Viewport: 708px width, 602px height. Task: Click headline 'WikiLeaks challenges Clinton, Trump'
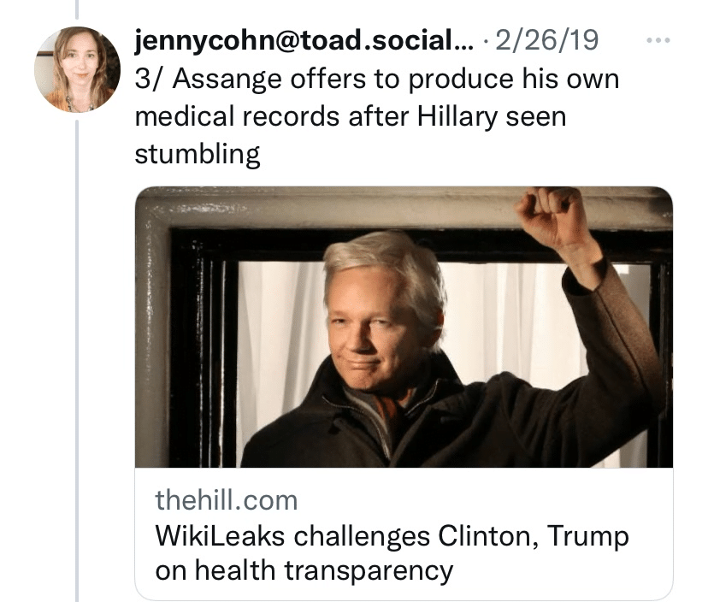click(389, 534)
